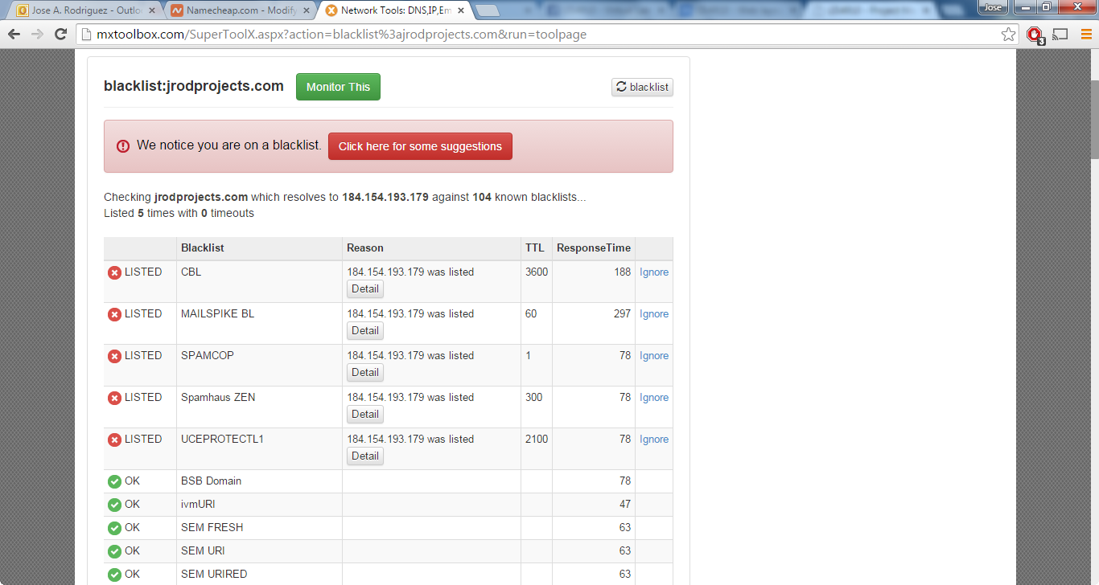Click the Monitor This button
1099x585 pixels.
coord(338,87)
